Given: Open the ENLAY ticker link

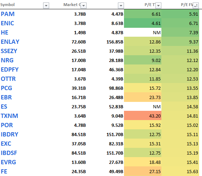Looking at the screenshot, I should [10, 42].
